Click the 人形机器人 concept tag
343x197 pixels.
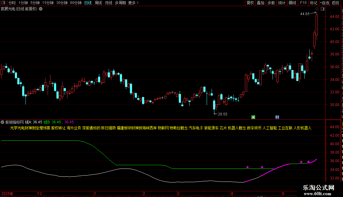coord(302,128)
